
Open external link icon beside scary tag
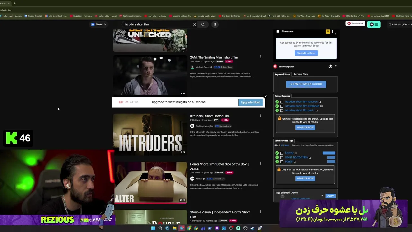point(294,162)
